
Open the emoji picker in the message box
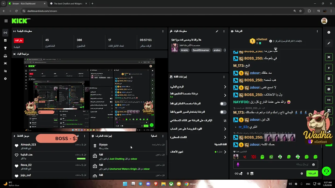point(313,164)
